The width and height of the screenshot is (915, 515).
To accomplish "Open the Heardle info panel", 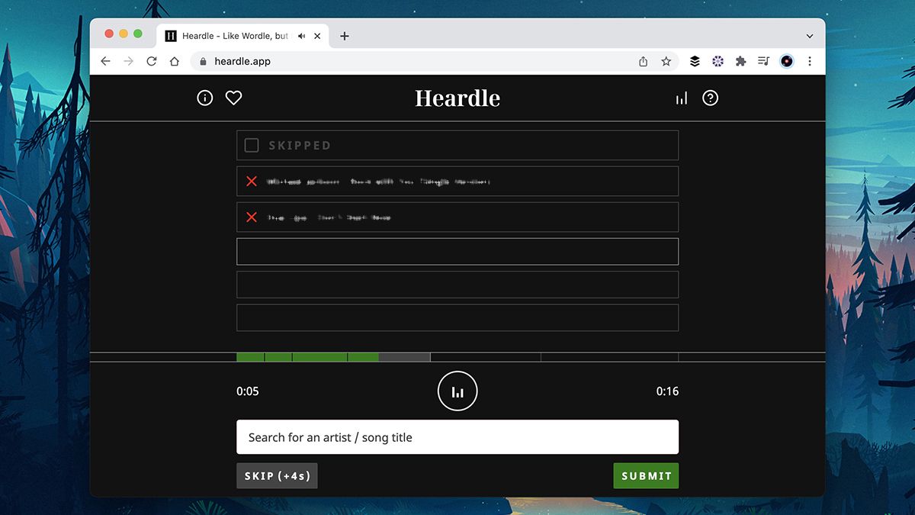I will tap(204, 98).
